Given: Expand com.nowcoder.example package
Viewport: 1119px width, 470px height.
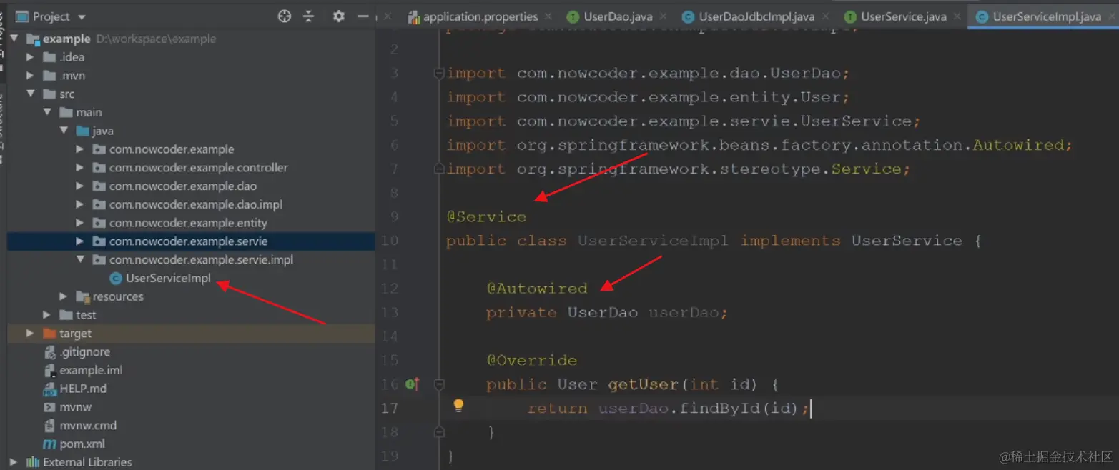Looking at the screenshot, I should (80, 149).
